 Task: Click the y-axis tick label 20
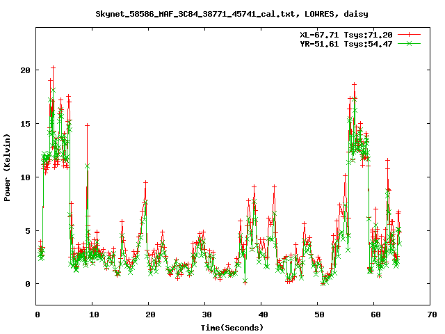25,70
